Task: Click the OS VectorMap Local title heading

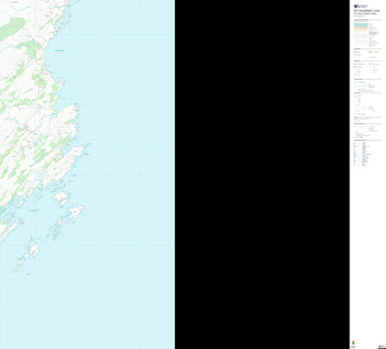Action: pos(367,11)
